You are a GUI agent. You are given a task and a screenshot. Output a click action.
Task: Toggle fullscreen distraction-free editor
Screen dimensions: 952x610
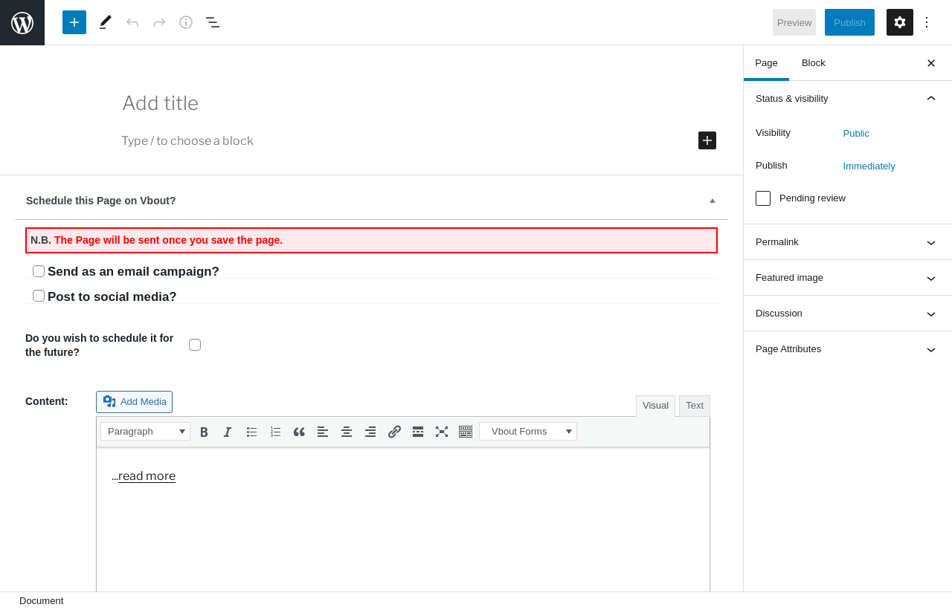click(x=442, y=432)
